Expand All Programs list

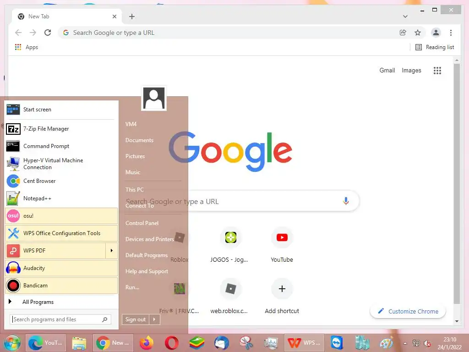point(61,302)
